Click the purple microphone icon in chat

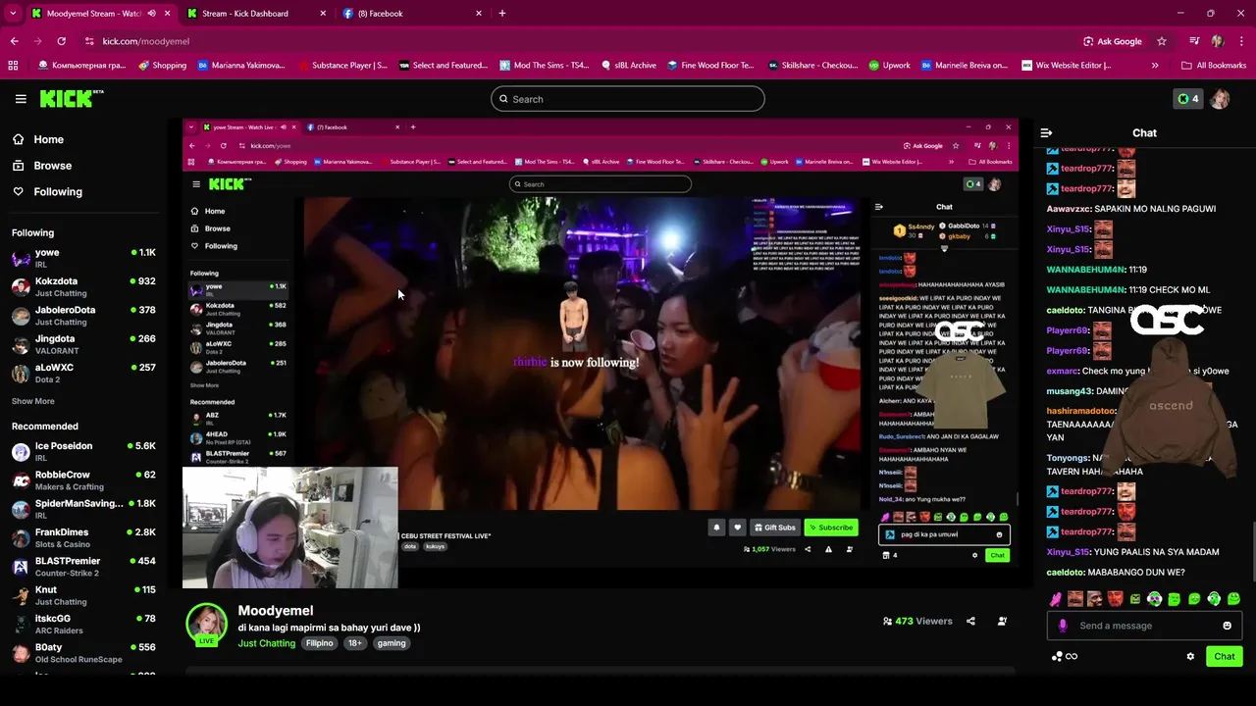[1063, 626]
